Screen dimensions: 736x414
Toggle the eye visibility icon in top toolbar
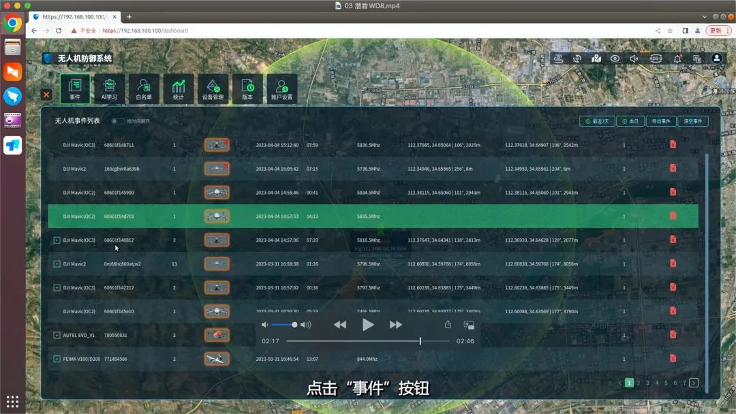(615, 59)
